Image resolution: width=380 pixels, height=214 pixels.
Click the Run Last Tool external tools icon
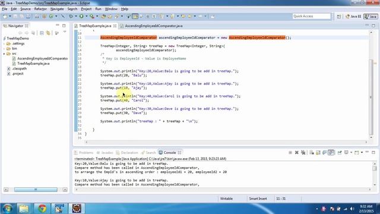[x=92, y=16]
